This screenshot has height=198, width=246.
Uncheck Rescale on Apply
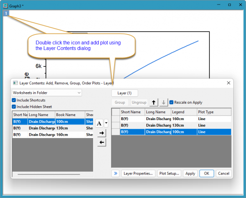(x=171, y=102)
